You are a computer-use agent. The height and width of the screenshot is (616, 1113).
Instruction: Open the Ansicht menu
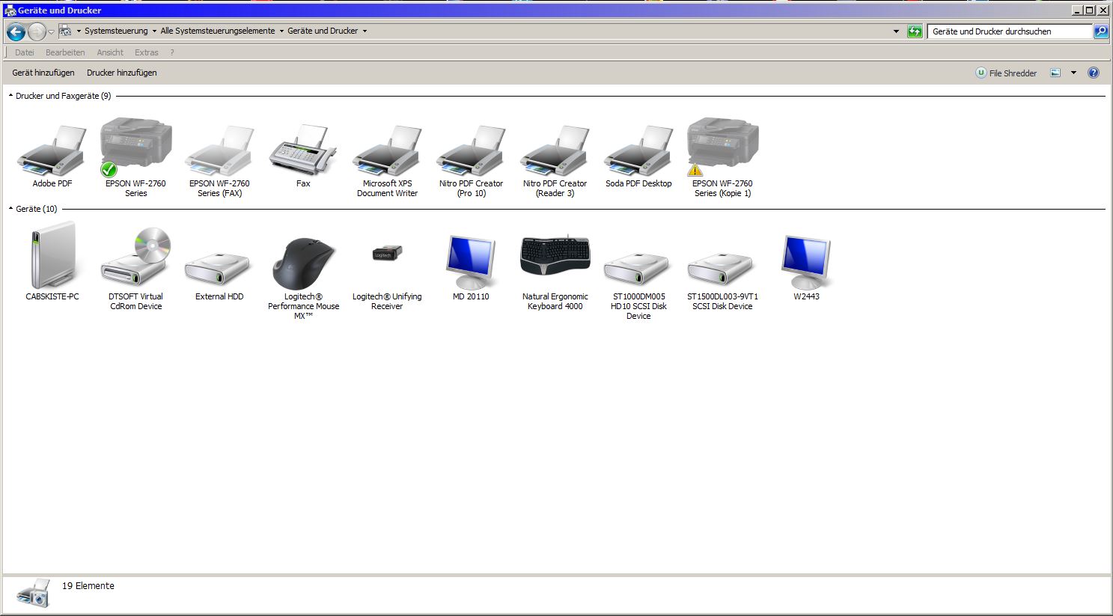coord(110,52)
